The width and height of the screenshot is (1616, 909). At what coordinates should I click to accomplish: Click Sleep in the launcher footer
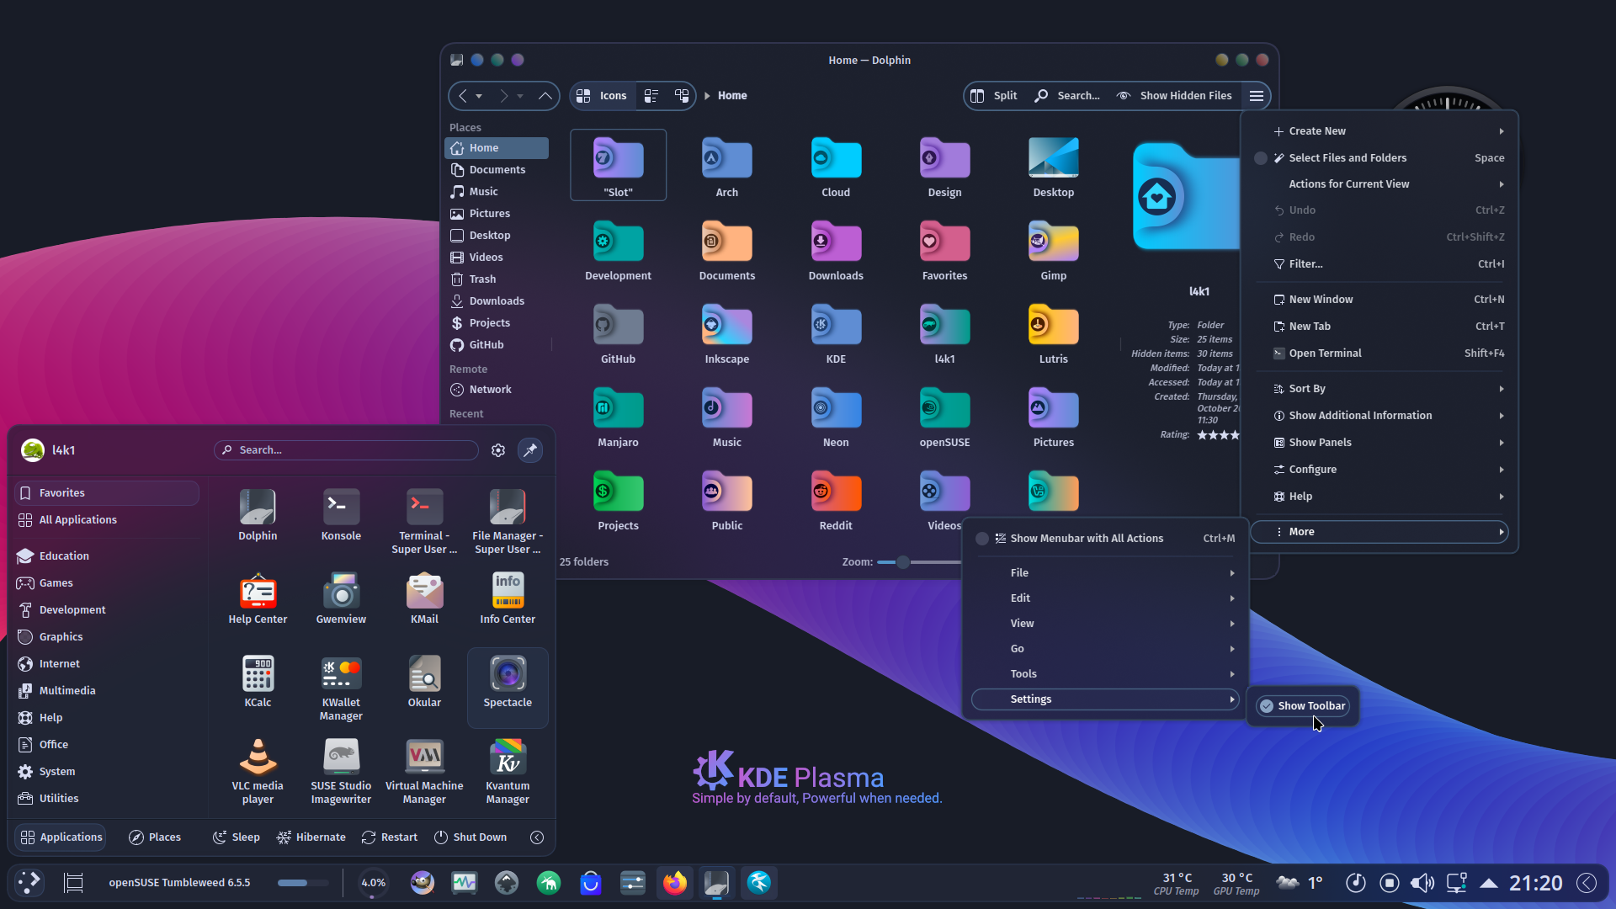pyautogui.click(x=237, y=837)
